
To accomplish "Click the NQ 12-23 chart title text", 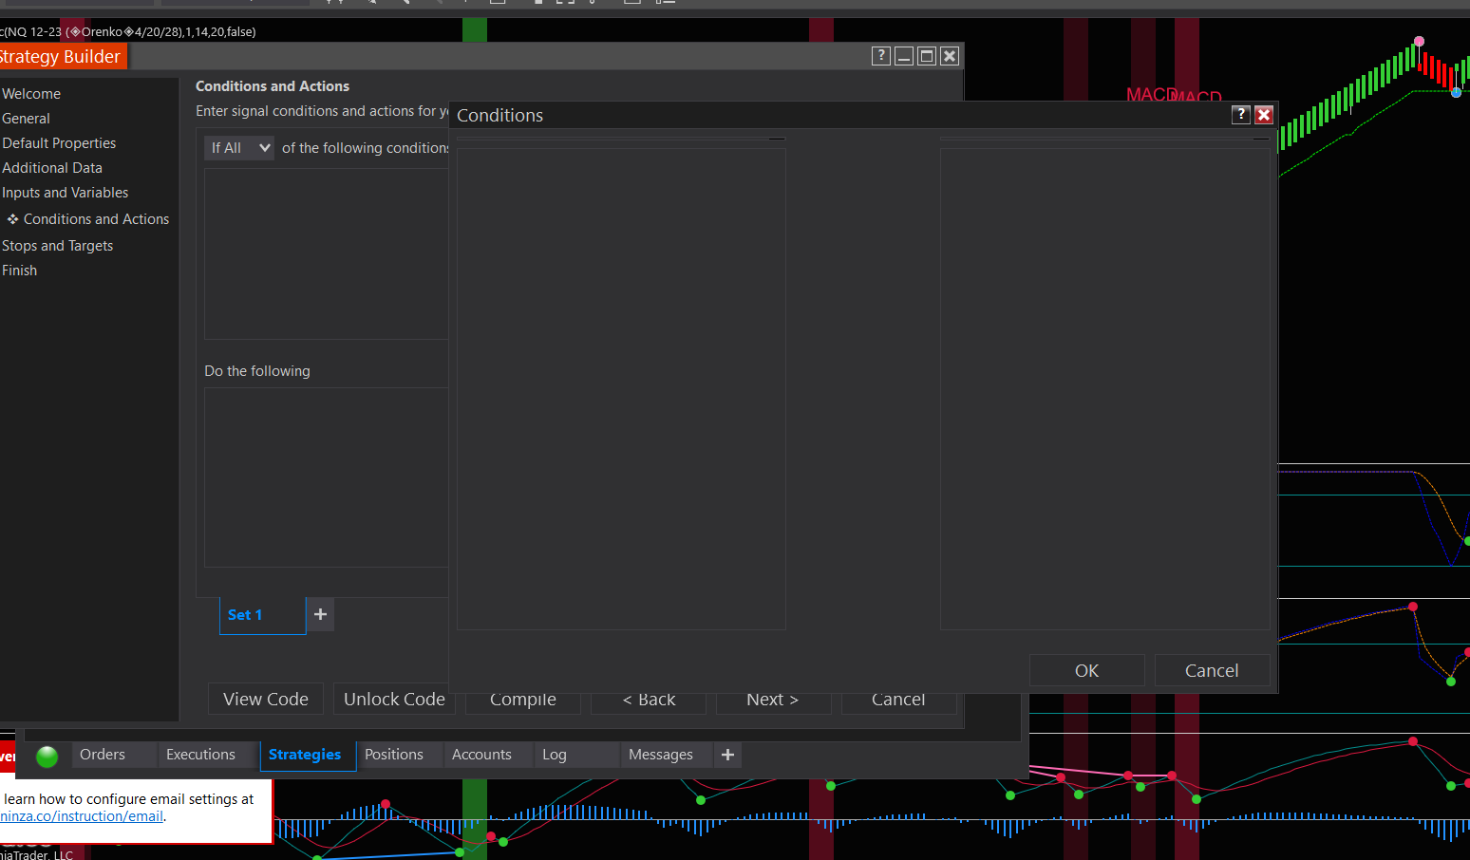I will click(128, 31).
